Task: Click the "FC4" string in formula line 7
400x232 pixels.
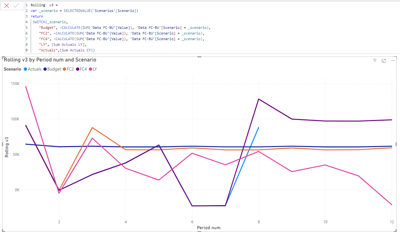Action: (x=44, y=39)
